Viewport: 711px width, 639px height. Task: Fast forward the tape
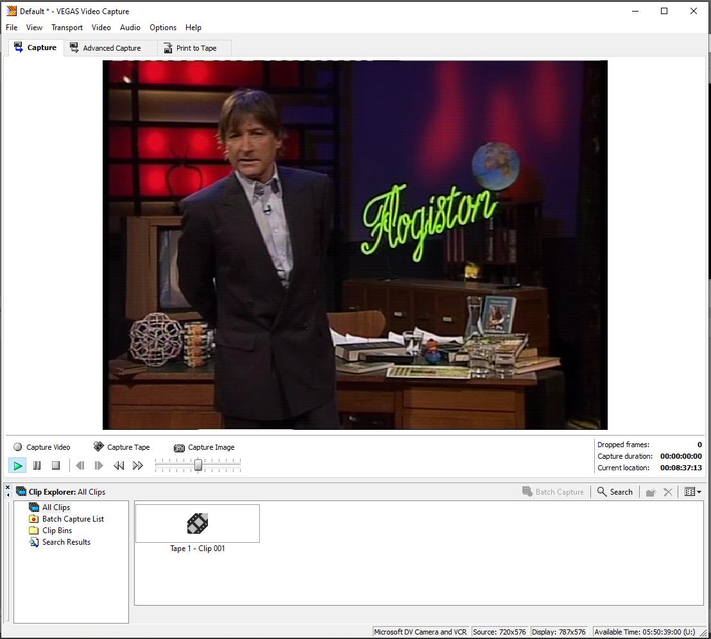tap(138, 466)
